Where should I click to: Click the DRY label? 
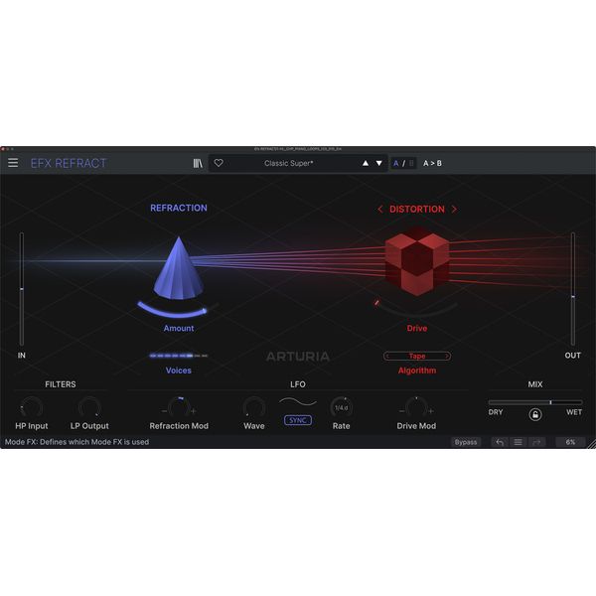coord(496,412)
